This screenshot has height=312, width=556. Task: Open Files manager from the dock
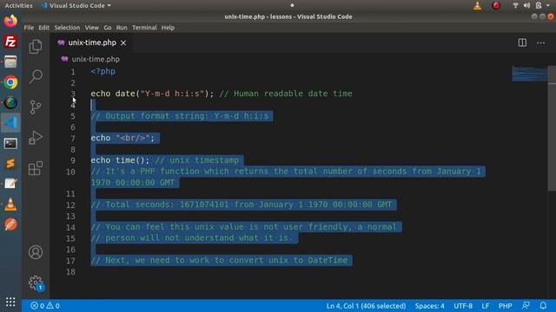click(10, 62)
